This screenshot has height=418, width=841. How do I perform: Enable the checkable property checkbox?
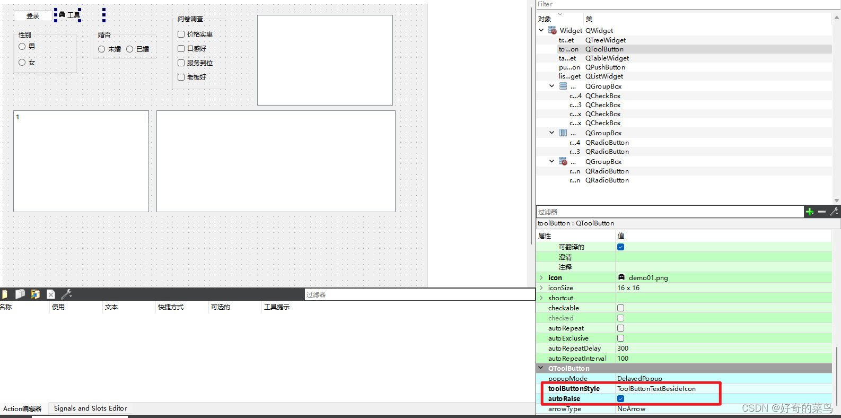tap(620, 308)
